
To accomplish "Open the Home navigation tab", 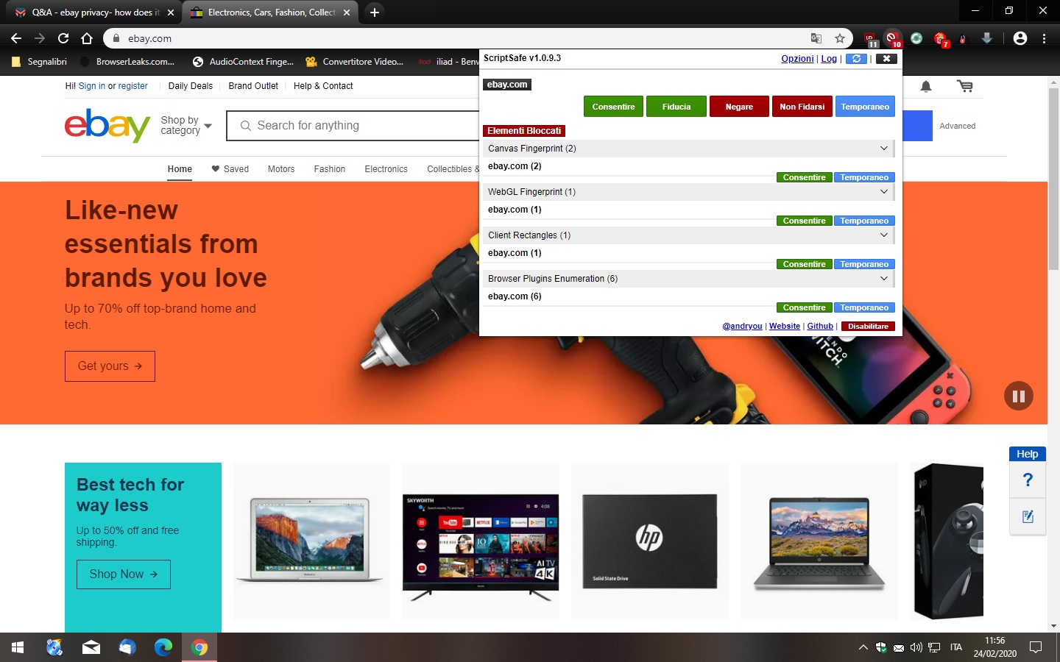I will (180, 169).
